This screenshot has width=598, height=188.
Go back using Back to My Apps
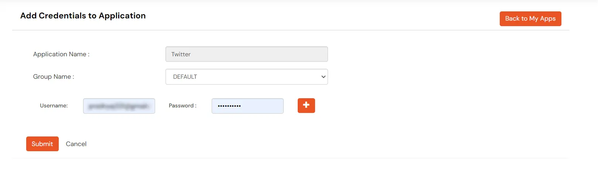pos(530,19)
